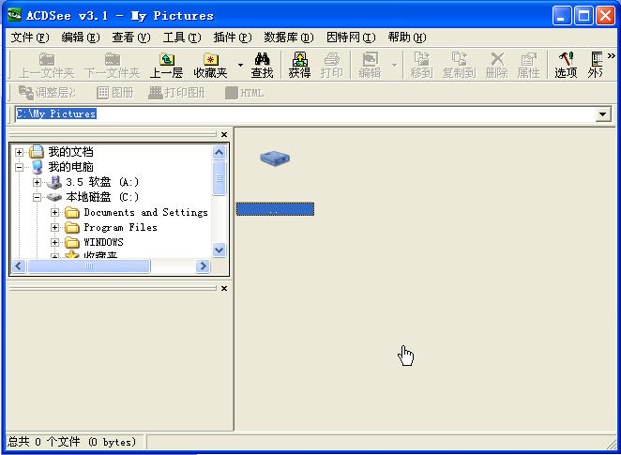621x455 pixels.
Task: Click the partially visible 外 toolbar icon
Action: tap(596, 66)
